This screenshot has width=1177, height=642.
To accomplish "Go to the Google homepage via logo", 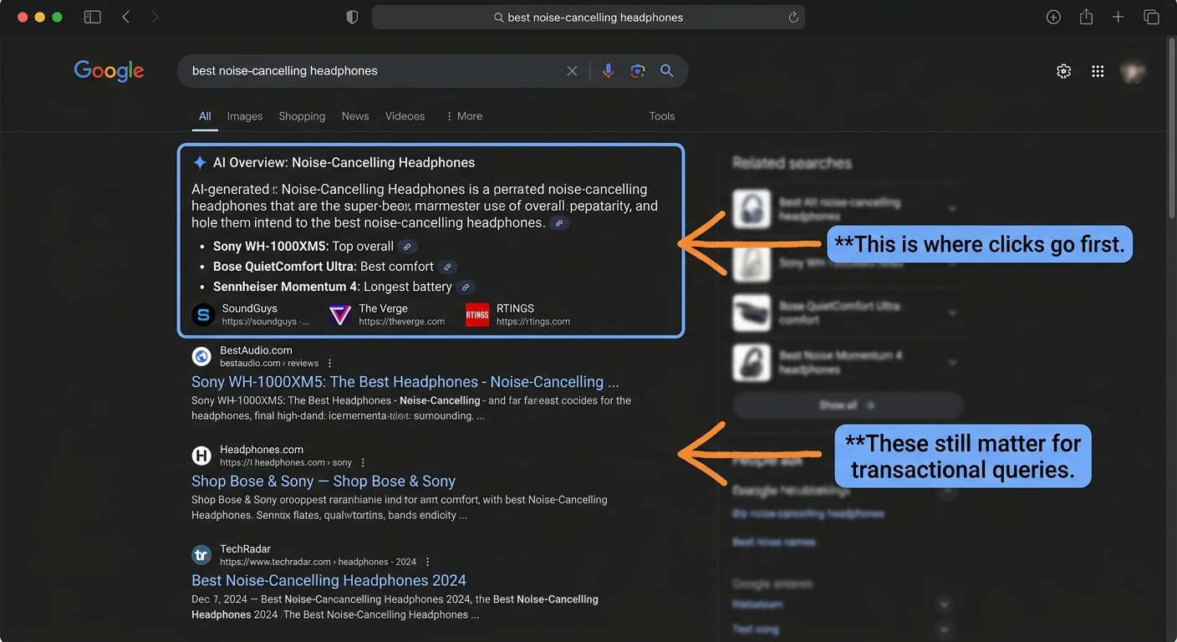I will coord(109,71).
